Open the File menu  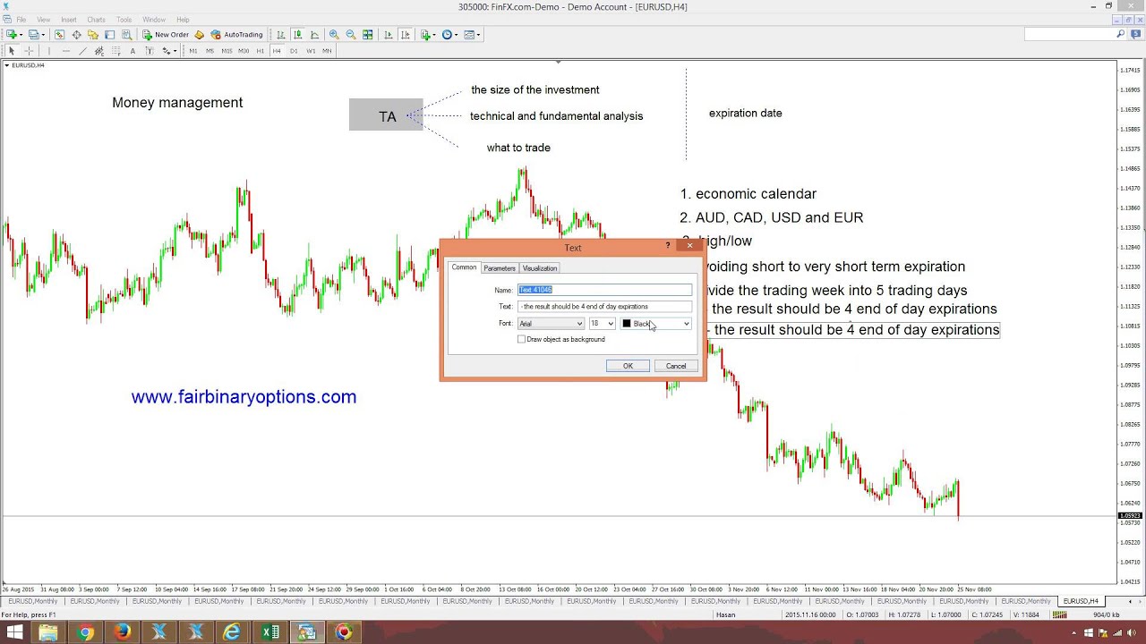(21, 20)
